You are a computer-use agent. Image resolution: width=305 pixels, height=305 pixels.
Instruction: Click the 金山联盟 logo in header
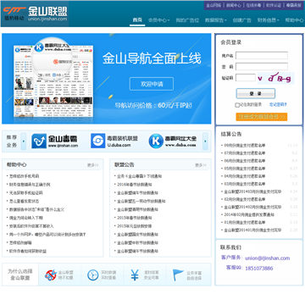coord(36,14)
